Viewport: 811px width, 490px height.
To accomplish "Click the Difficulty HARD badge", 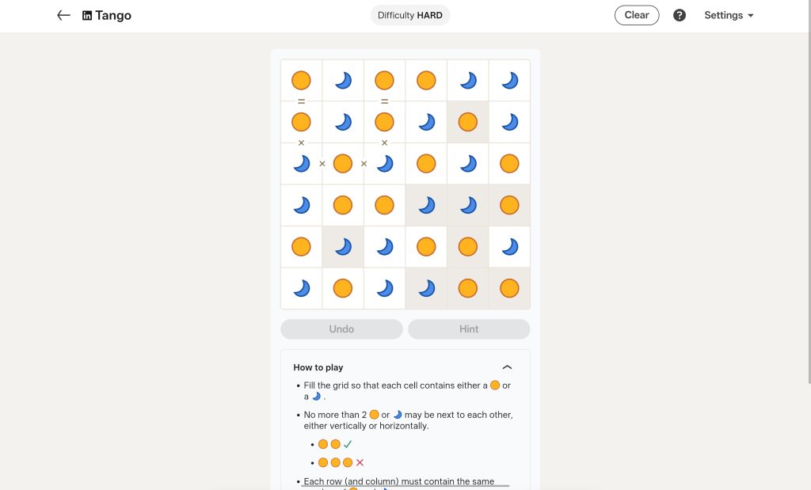I will point(410,15).
